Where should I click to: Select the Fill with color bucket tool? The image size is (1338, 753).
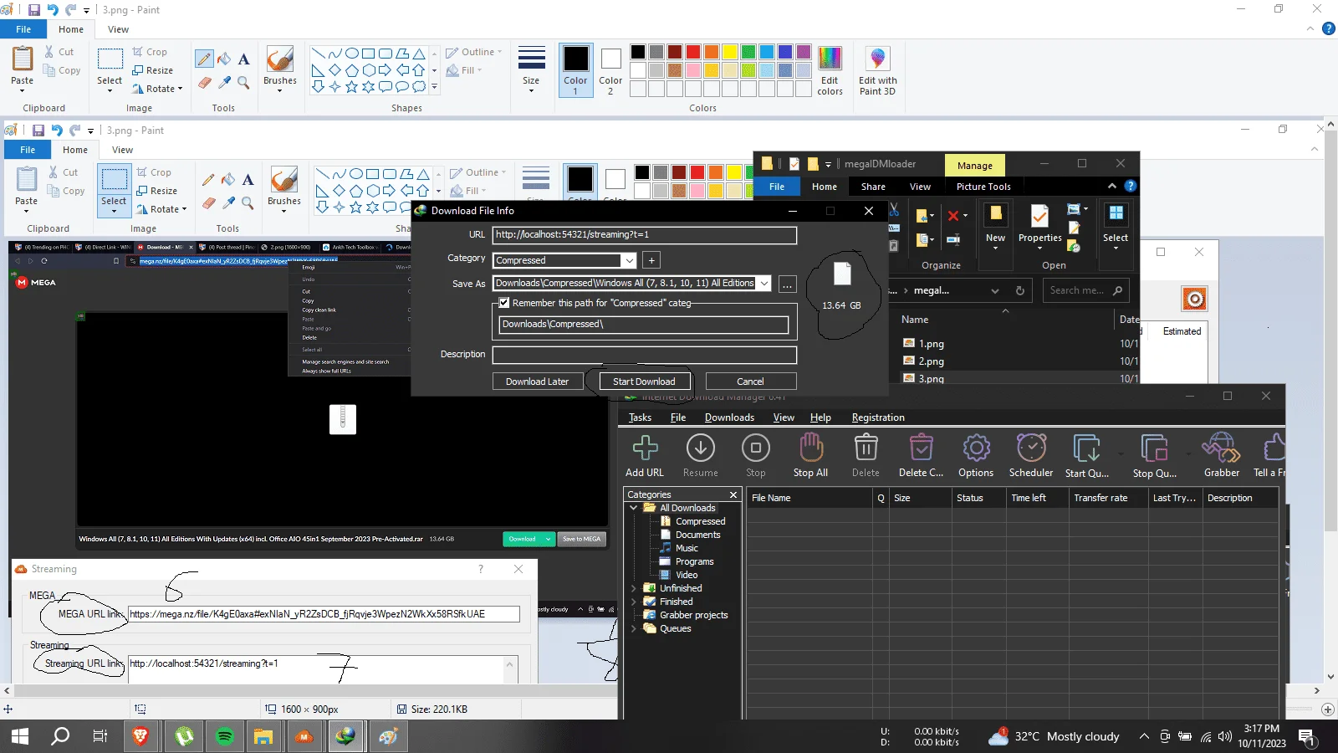point(224,59)
